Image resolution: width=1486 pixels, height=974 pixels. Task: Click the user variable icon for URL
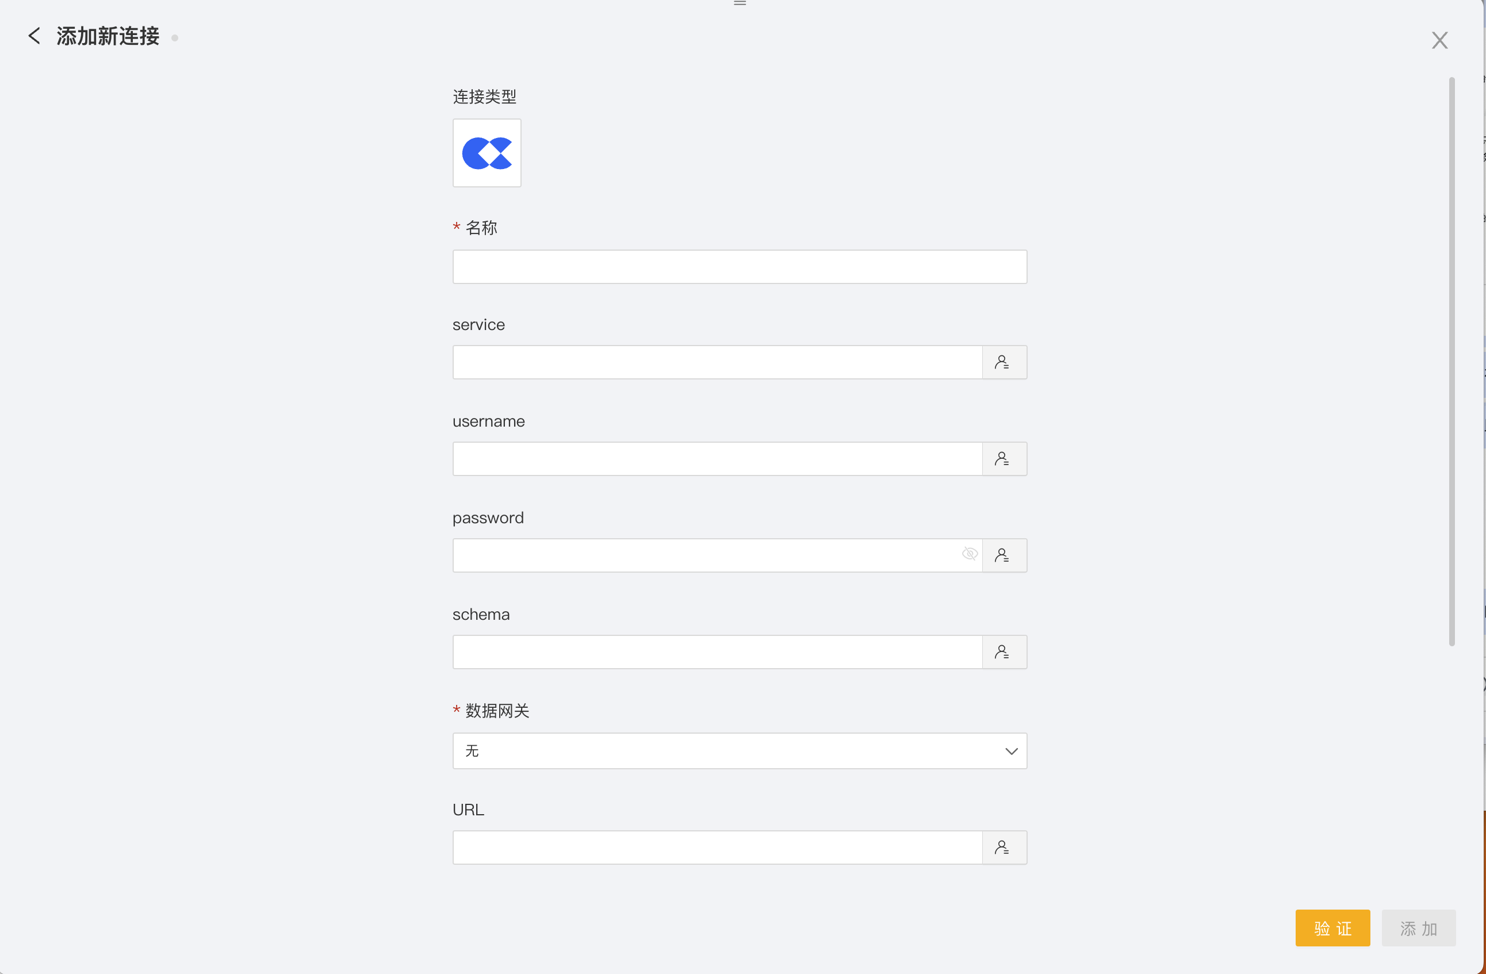[1003, 848]
